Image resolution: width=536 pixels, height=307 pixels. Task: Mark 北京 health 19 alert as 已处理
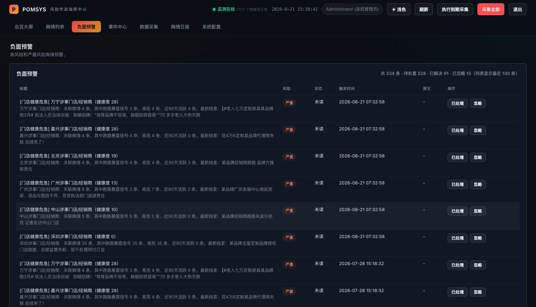[x=457, y=157]
